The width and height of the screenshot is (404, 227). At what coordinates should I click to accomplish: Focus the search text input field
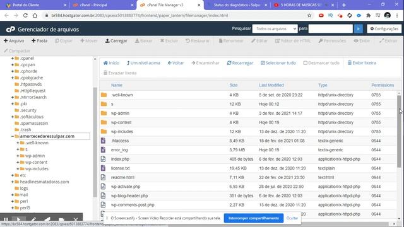click(331, 29)
